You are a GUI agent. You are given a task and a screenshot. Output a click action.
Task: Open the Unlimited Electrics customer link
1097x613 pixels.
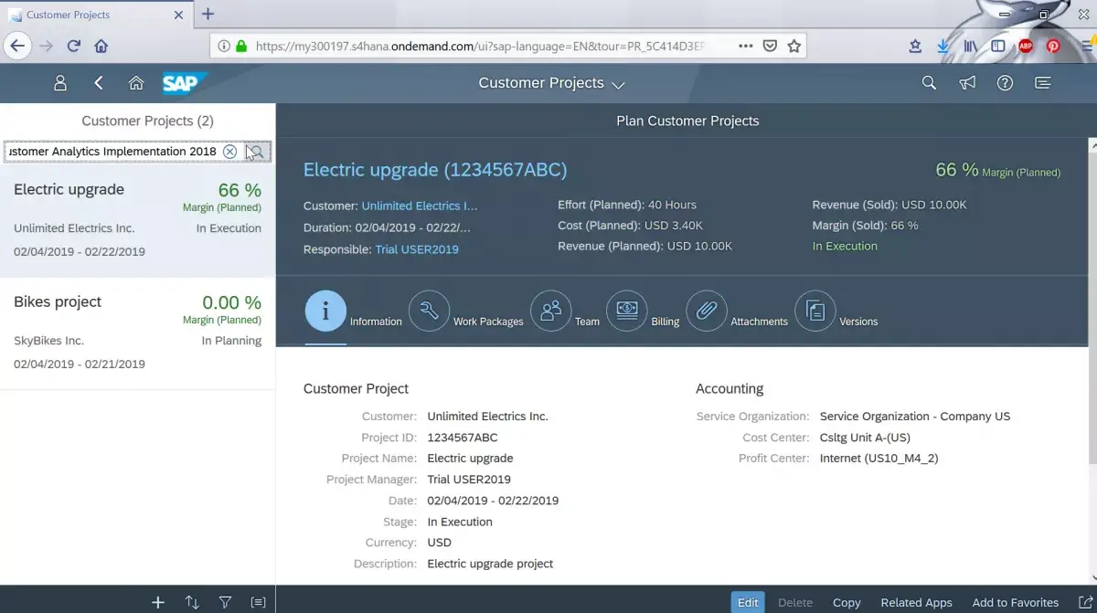[420, 206]
